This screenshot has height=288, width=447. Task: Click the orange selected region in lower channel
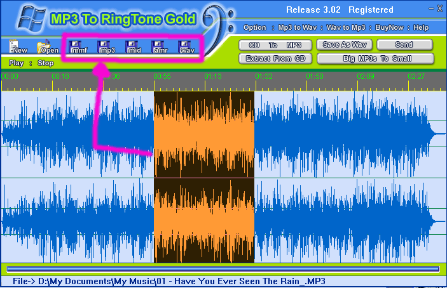tap(204, 221)
